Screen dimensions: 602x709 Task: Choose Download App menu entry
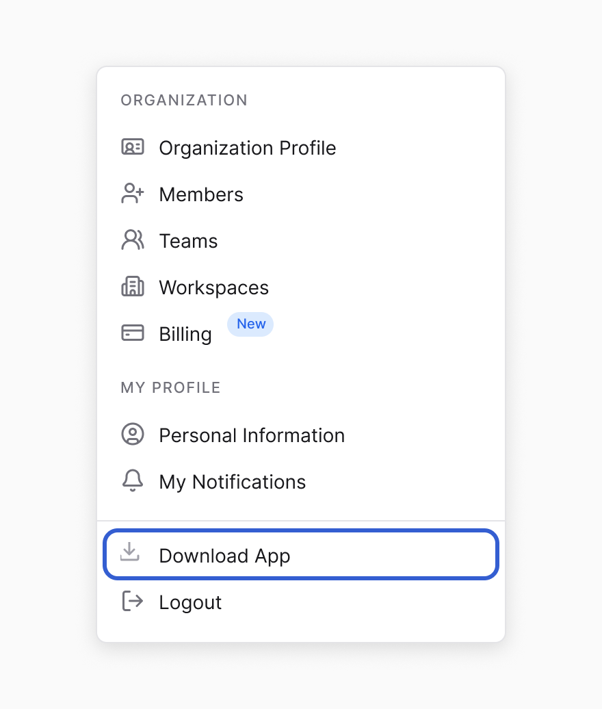coord(301,554)
